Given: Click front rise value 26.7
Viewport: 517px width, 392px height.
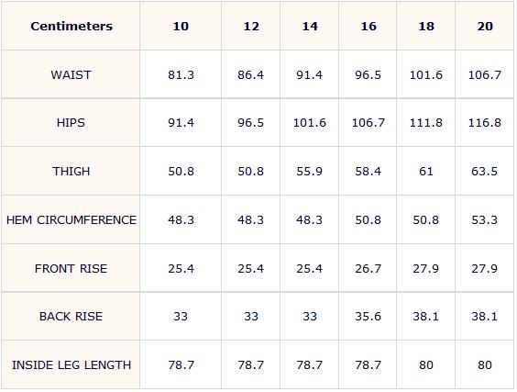Looking at the screenshot, I should 368,268.
